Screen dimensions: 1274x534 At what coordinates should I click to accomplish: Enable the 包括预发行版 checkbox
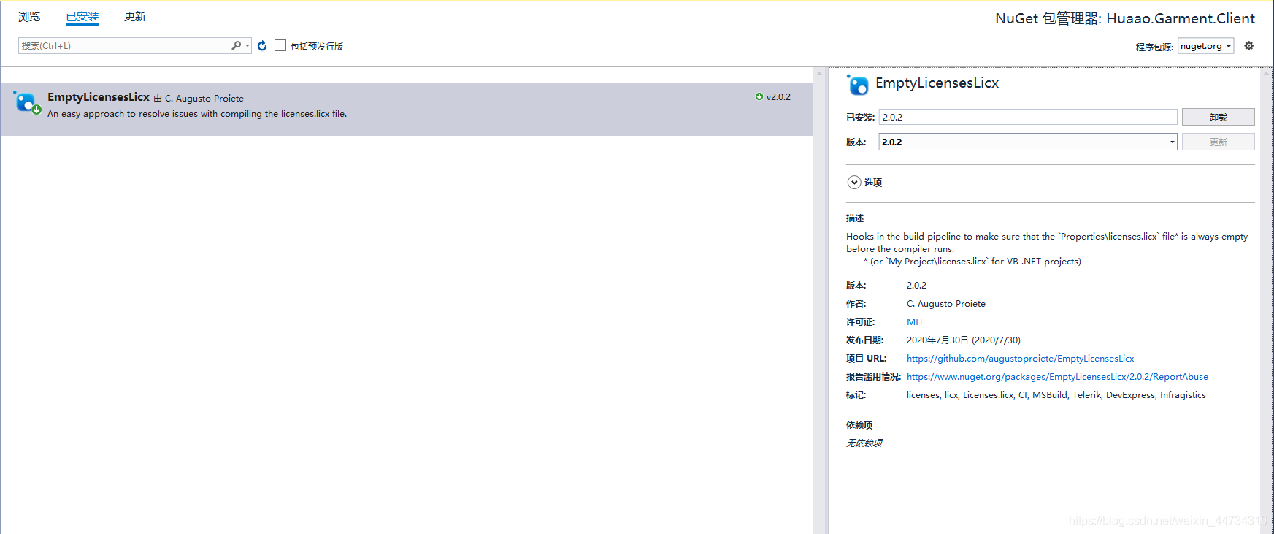[280, 45]
